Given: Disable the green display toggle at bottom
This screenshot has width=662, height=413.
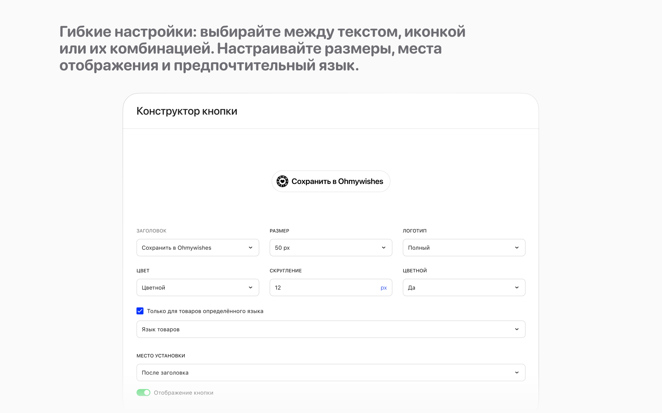Looking at the screenshot, I should point(143,392).
